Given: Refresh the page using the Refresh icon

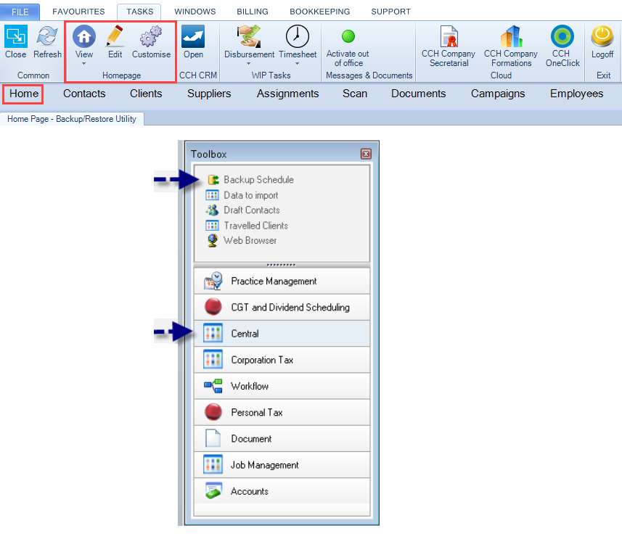Looking at the screenshot, I should click(x=47, y=36).
